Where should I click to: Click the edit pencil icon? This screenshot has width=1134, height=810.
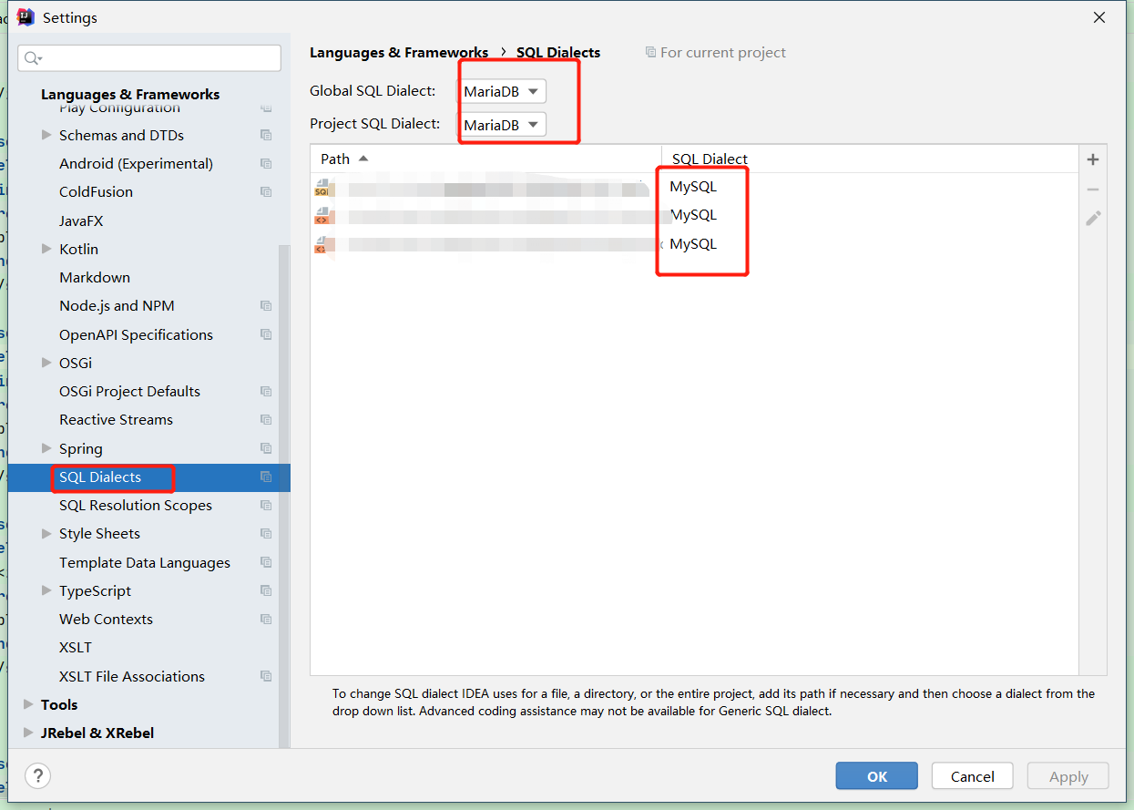coord(1093,219)
